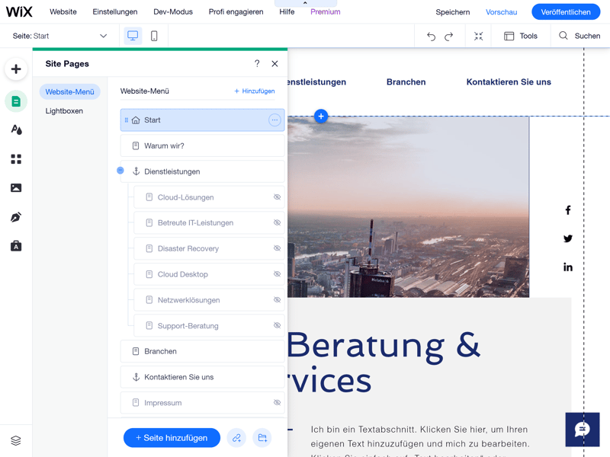Image resolution: width=610 pixels, height=457 pixels.
Task: Click Branchen in the site navigation
Action: [x=406, y=82]
